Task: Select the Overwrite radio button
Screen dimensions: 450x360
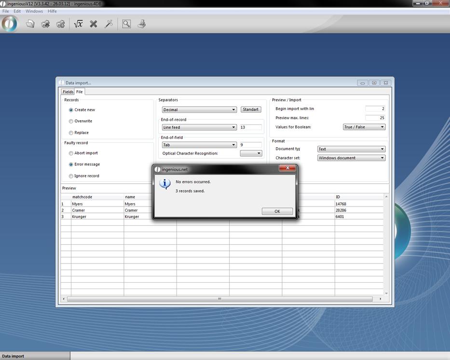Action: tap(71, 121)
